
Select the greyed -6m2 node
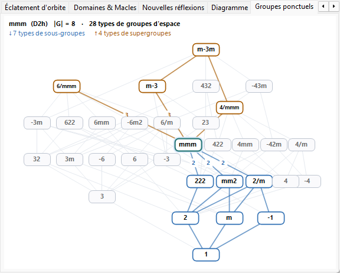(x=135, y=122)
